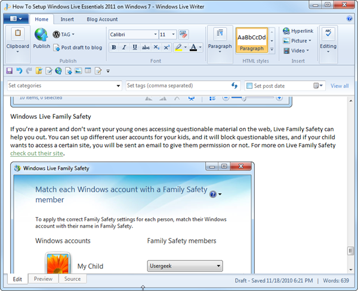The image size is (358, 291).
Task: Enable the Set post date checkbox
Action: 249,86
